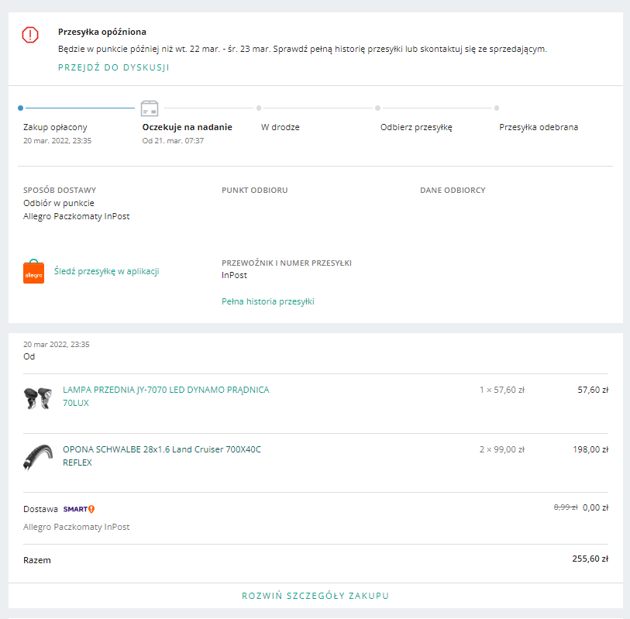Select the total amount 255,60 zł
Screen dimensions: 630x619
tap(590, 559)
